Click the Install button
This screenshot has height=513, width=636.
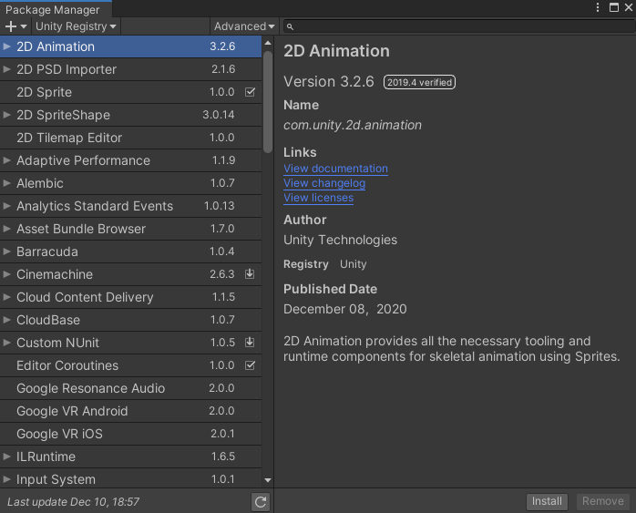pos(547,501)
